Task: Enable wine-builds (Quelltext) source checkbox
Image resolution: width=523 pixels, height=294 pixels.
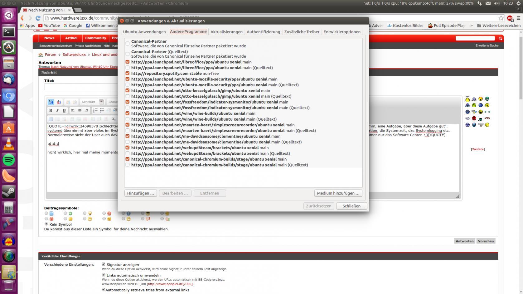Action: [x=127, y=119]
